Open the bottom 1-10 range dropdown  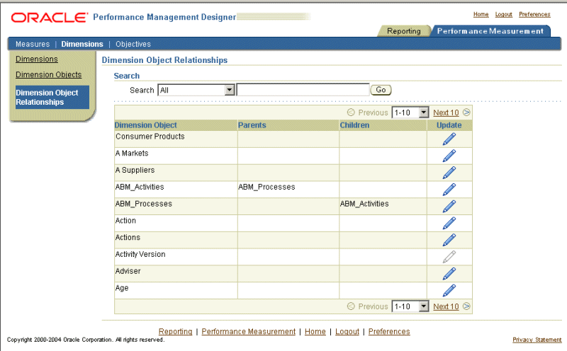pyautogui.click(x=410, y=306)
